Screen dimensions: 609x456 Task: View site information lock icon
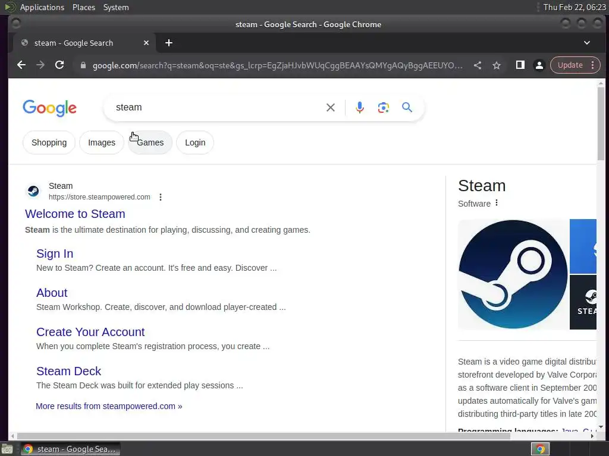(83, 65)
